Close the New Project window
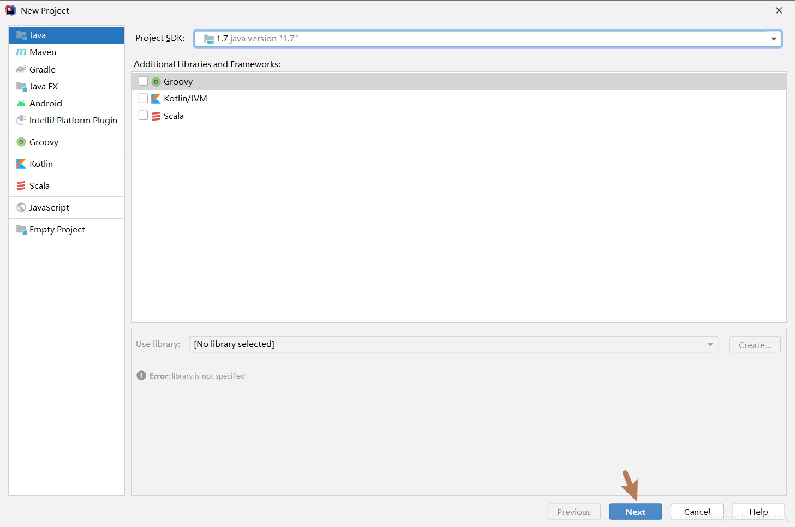 point(779,10)
